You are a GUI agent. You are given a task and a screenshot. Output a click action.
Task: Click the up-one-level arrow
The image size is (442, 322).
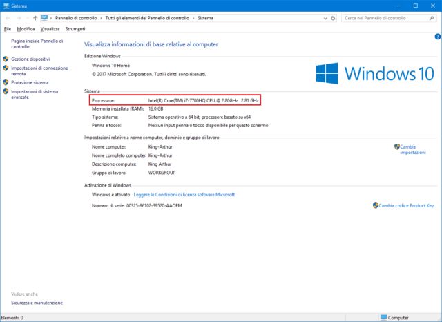pyautogui.click(x=35, y=17)
